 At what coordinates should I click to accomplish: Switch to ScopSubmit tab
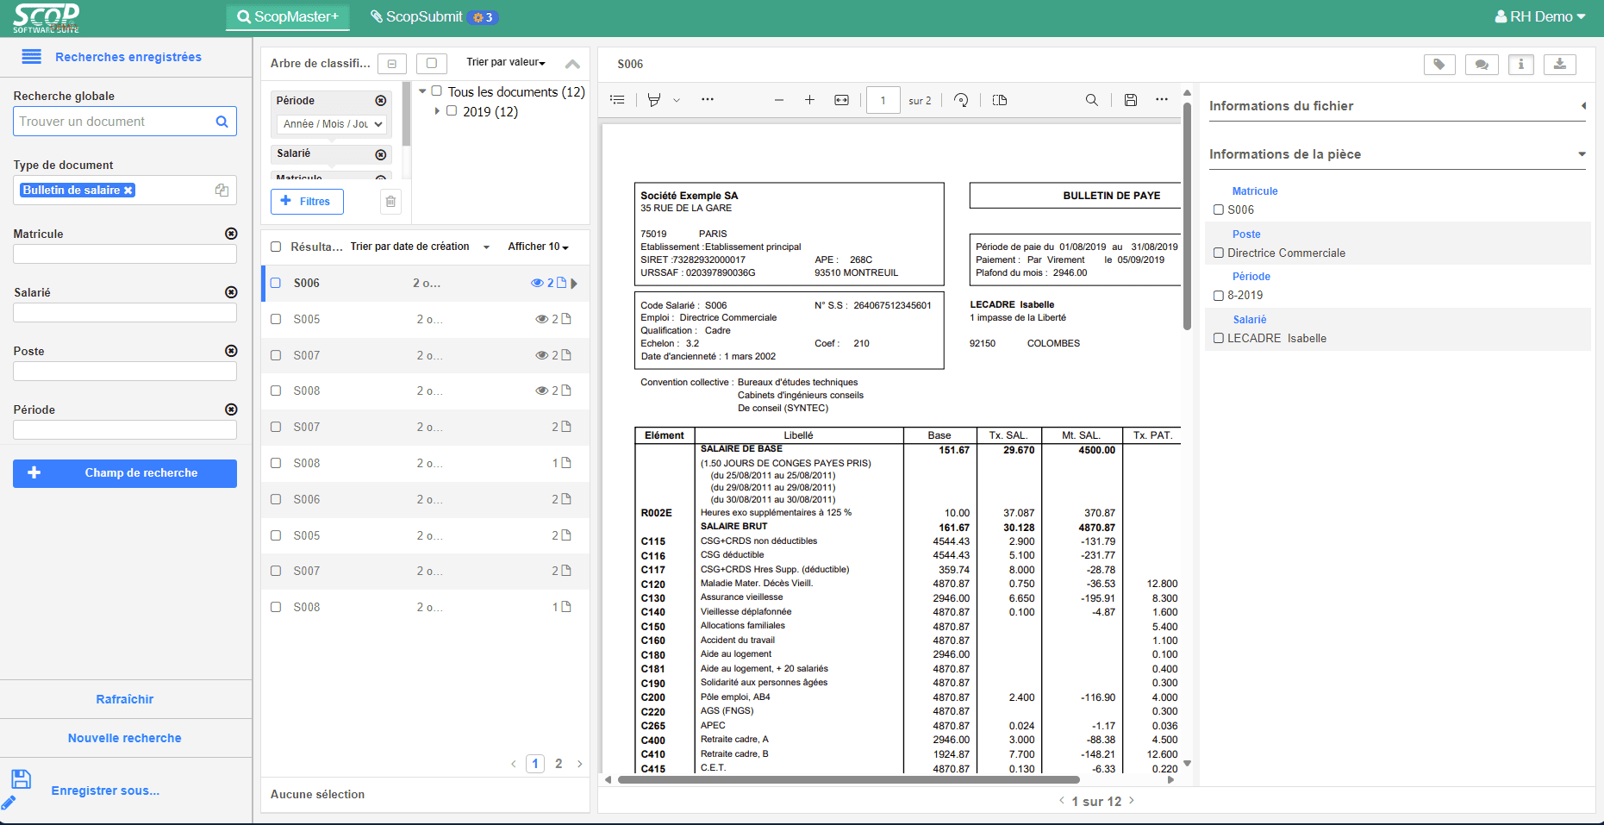click(x=433, y=16)
